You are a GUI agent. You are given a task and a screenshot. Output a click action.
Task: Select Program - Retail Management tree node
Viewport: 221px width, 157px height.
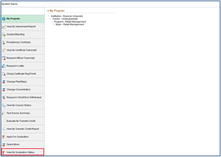pos(70,22)
